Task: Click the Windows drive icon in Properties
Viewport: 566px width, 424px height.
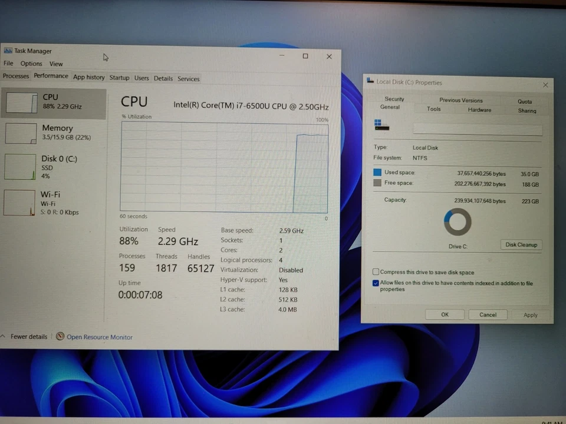Action: tap(382, 125)
